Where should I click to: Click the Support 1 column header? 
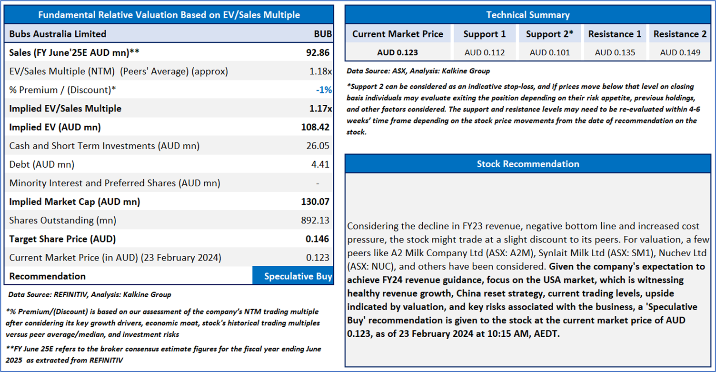485,34
